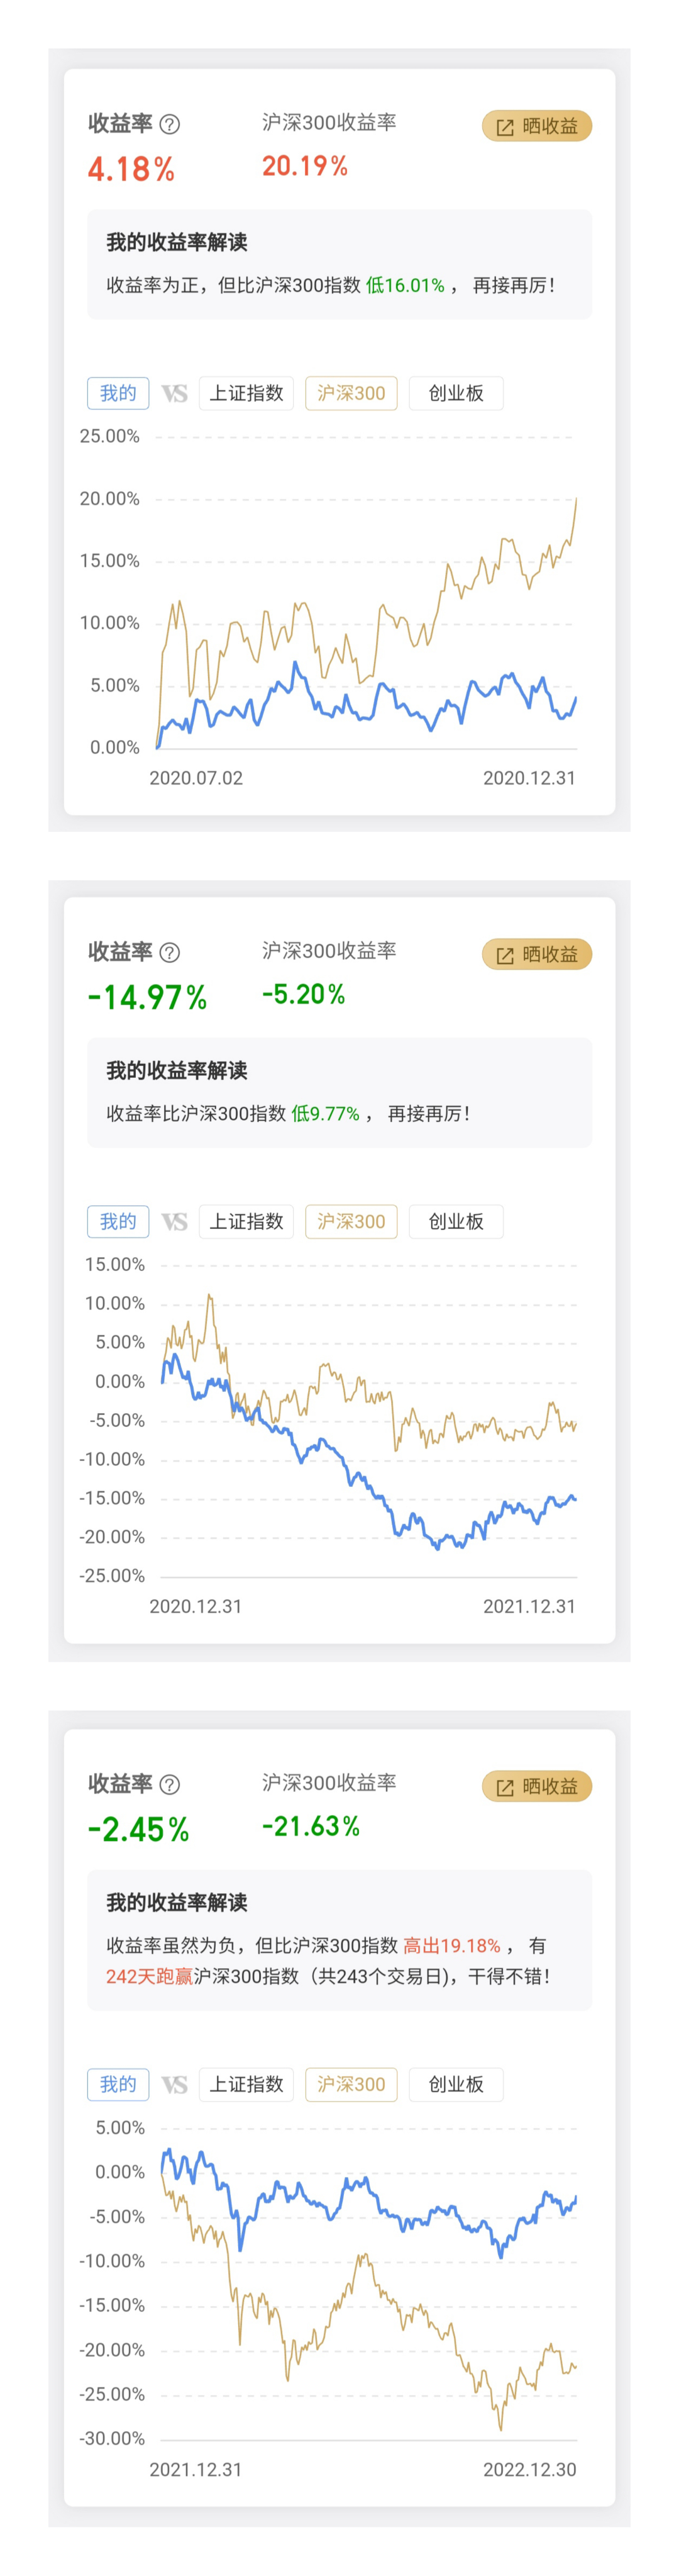Share the -2.45% return via 晒收益
Viewport: 679px width, 2576px height.
click(x=536, y=1786)
